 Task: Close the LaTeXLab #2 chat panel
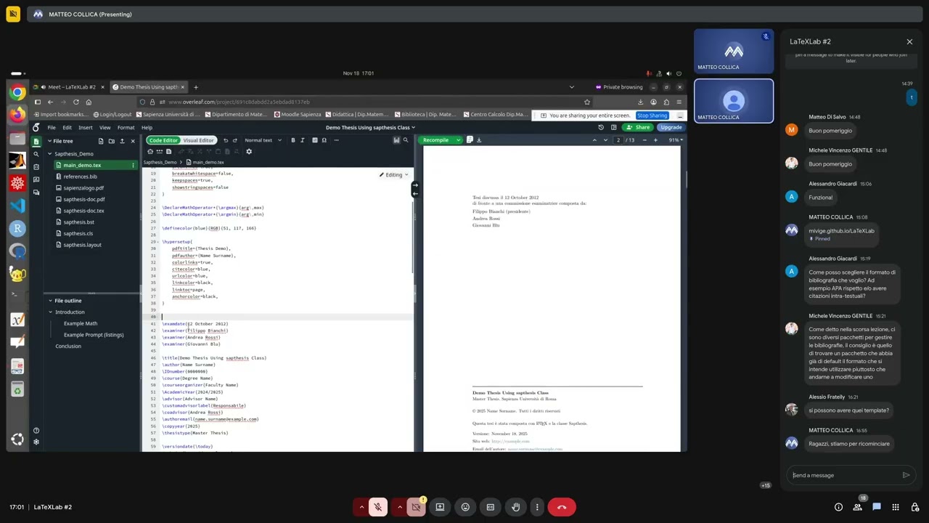point(909,42)
